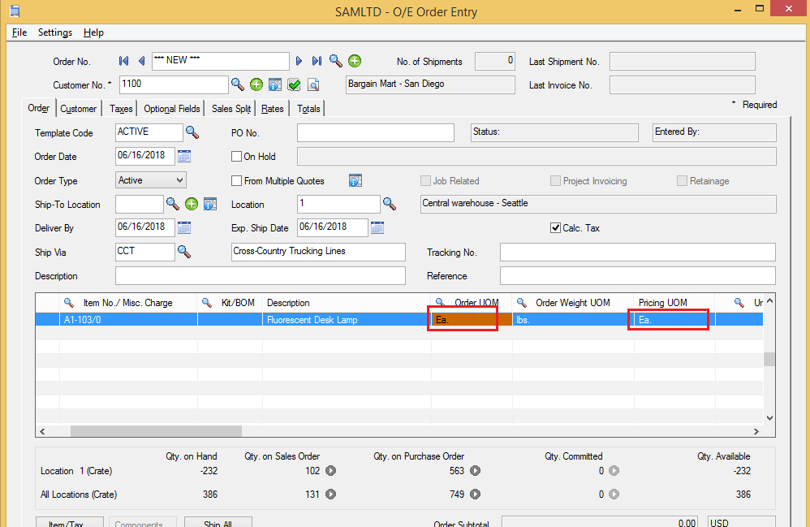The height and width of the screenshot is (527, 810).
Task: Click grid vertical scroll down arrow
Action: (x=769, y=418)
